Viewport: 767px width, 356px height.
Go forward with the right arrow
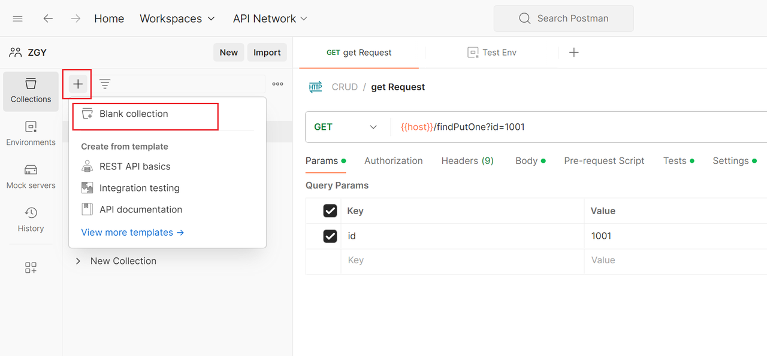(x=76, y=19)
